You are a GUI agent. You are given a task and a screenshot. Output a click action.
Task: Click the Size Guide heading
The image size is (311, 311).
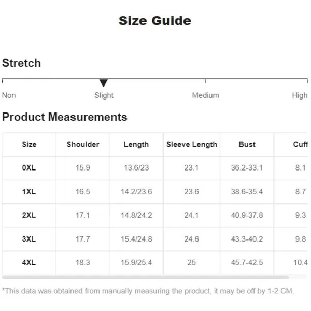[x=155, y=21]
